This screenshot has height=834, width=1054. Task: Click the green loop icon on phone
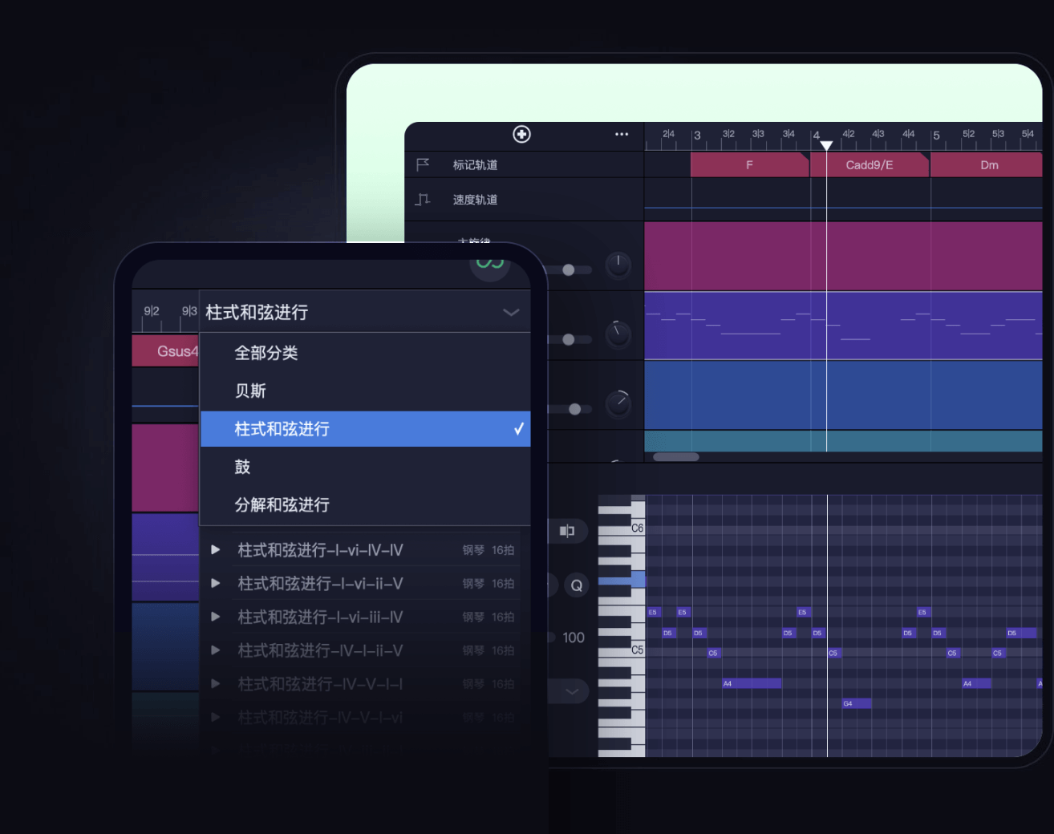tap(489, 264)
